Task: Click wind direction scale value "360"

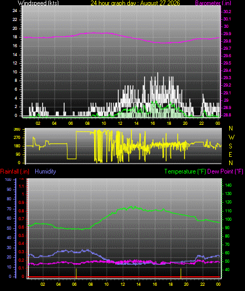Action: click(17, 130)
